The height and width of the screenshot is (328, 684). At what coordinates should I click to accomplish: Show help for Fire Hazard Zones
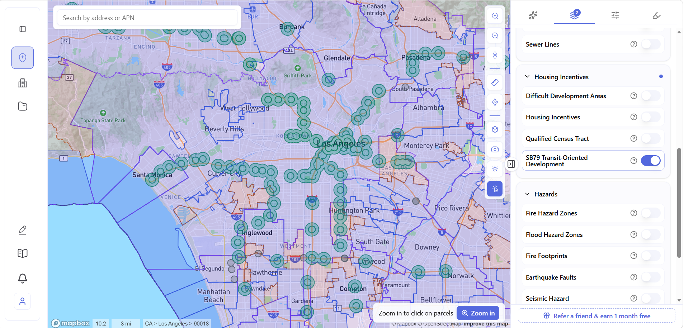(x=634, y=213)
